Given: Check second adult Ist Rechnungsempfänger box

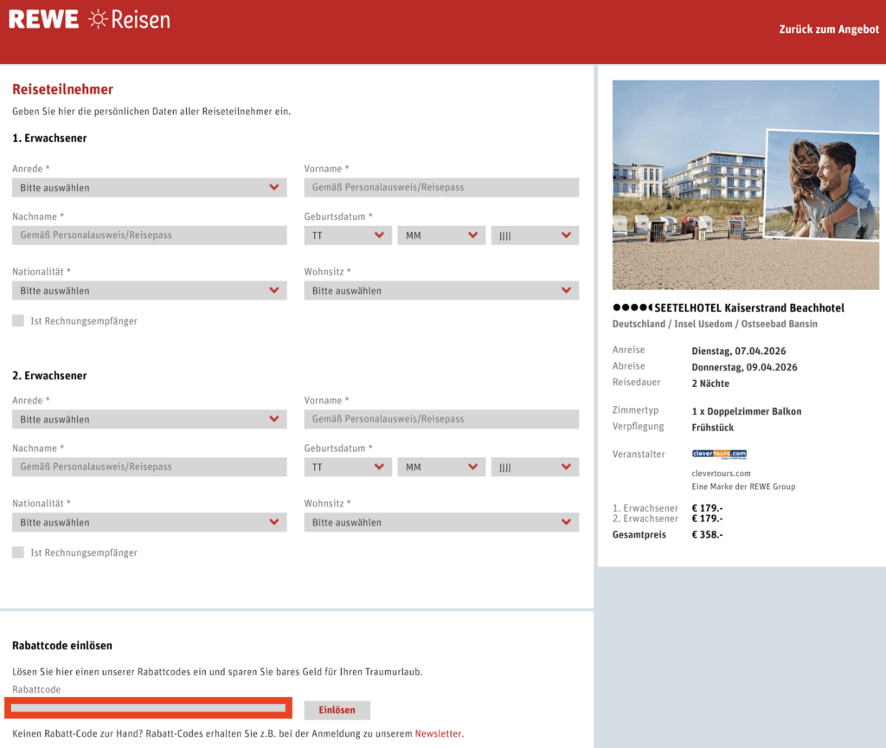Looking at the screenshot, I should (18, 552).
